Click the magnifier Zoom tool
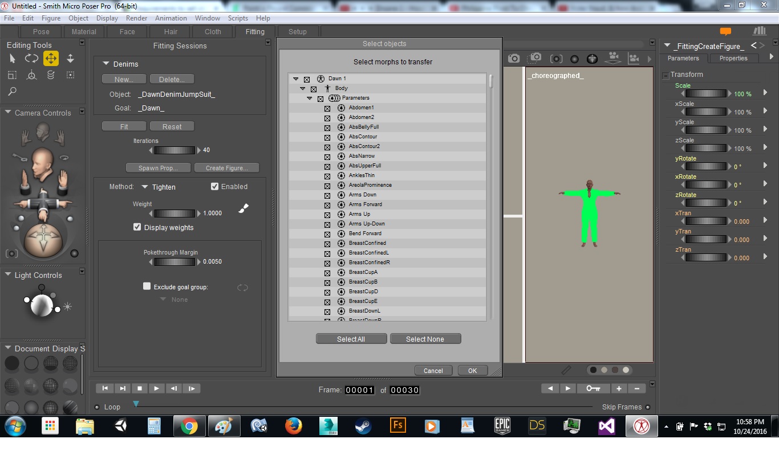The height and width of the screenshot is (451, 779). pyautogui.click(x=12, y=91)
